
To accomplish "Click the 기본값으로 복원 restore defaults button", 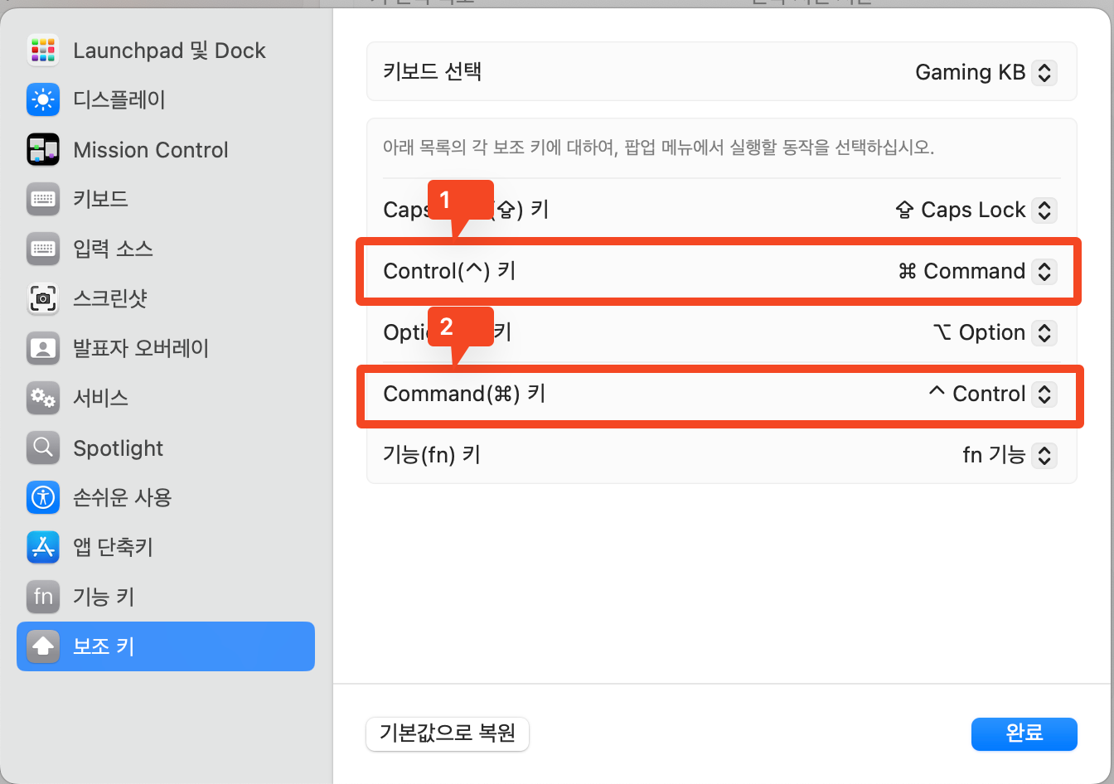I will click(447, 734).
